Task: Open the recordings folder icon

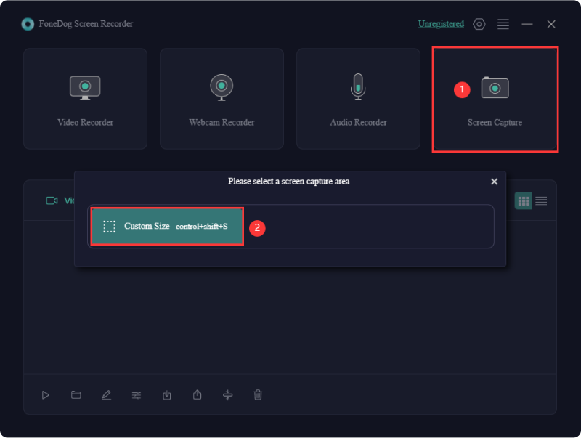Action: 76,394
